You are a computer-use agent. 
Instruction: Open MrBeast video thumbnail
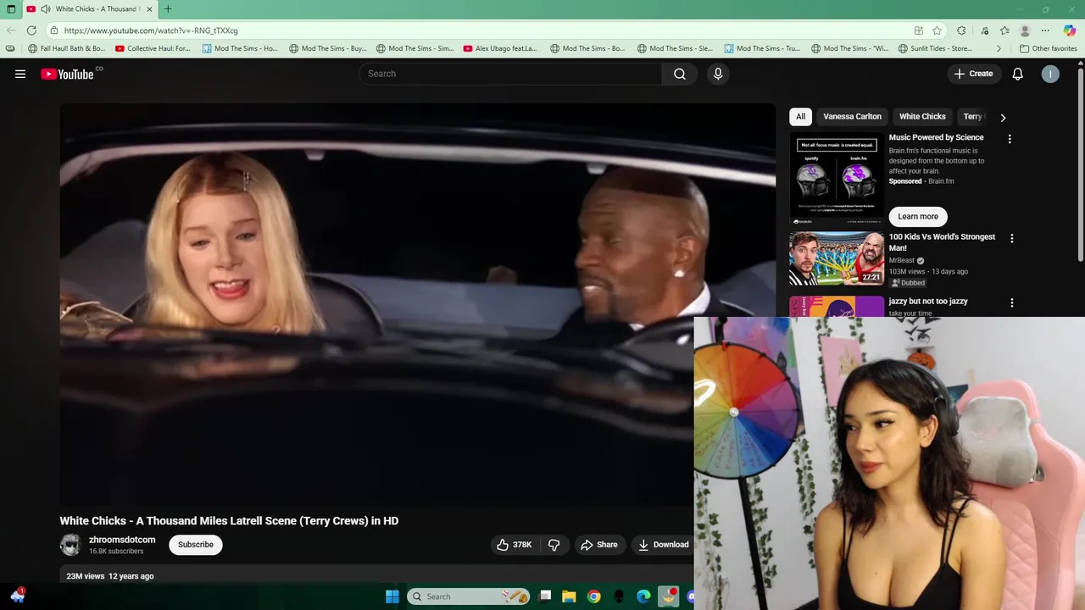pos(837,259)
